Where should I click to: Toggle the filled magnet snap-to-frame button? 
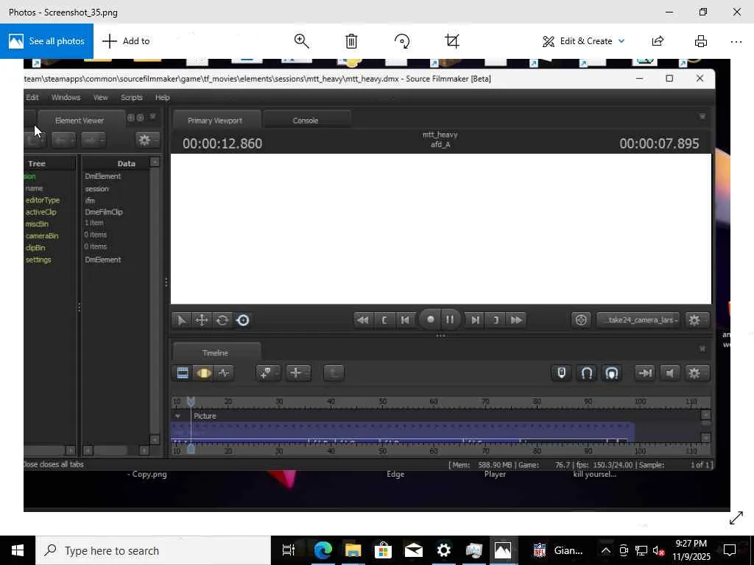pyautogui.click(x=612, y=373)
